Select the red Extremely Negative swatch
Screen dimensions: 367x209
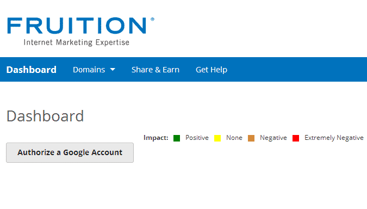click(x=296, y=138)
